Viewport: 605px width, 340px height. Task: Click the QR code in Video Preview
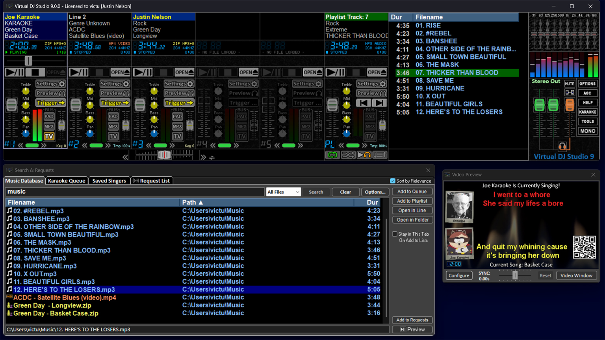point(584,247)
